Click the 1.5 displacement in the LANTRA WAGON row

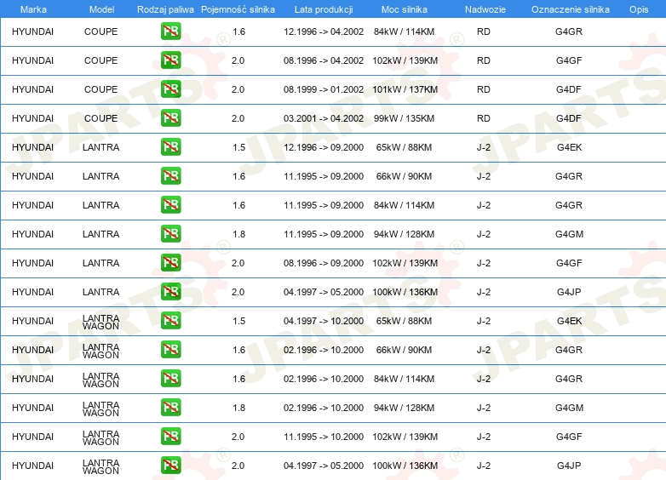238,321
